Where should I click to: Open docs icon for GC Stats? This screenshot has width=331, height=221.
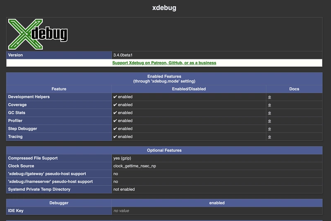click(269, 113)
